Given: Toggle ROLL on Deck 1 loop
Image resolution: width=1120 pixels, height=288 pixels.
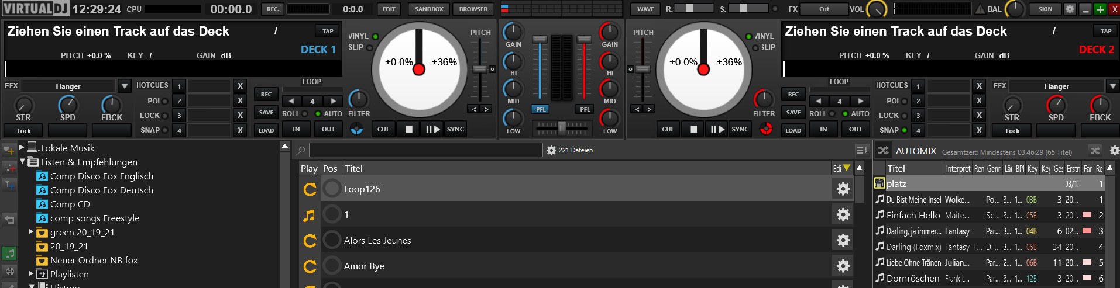Looking at the screenshot, I should [305, 114].
